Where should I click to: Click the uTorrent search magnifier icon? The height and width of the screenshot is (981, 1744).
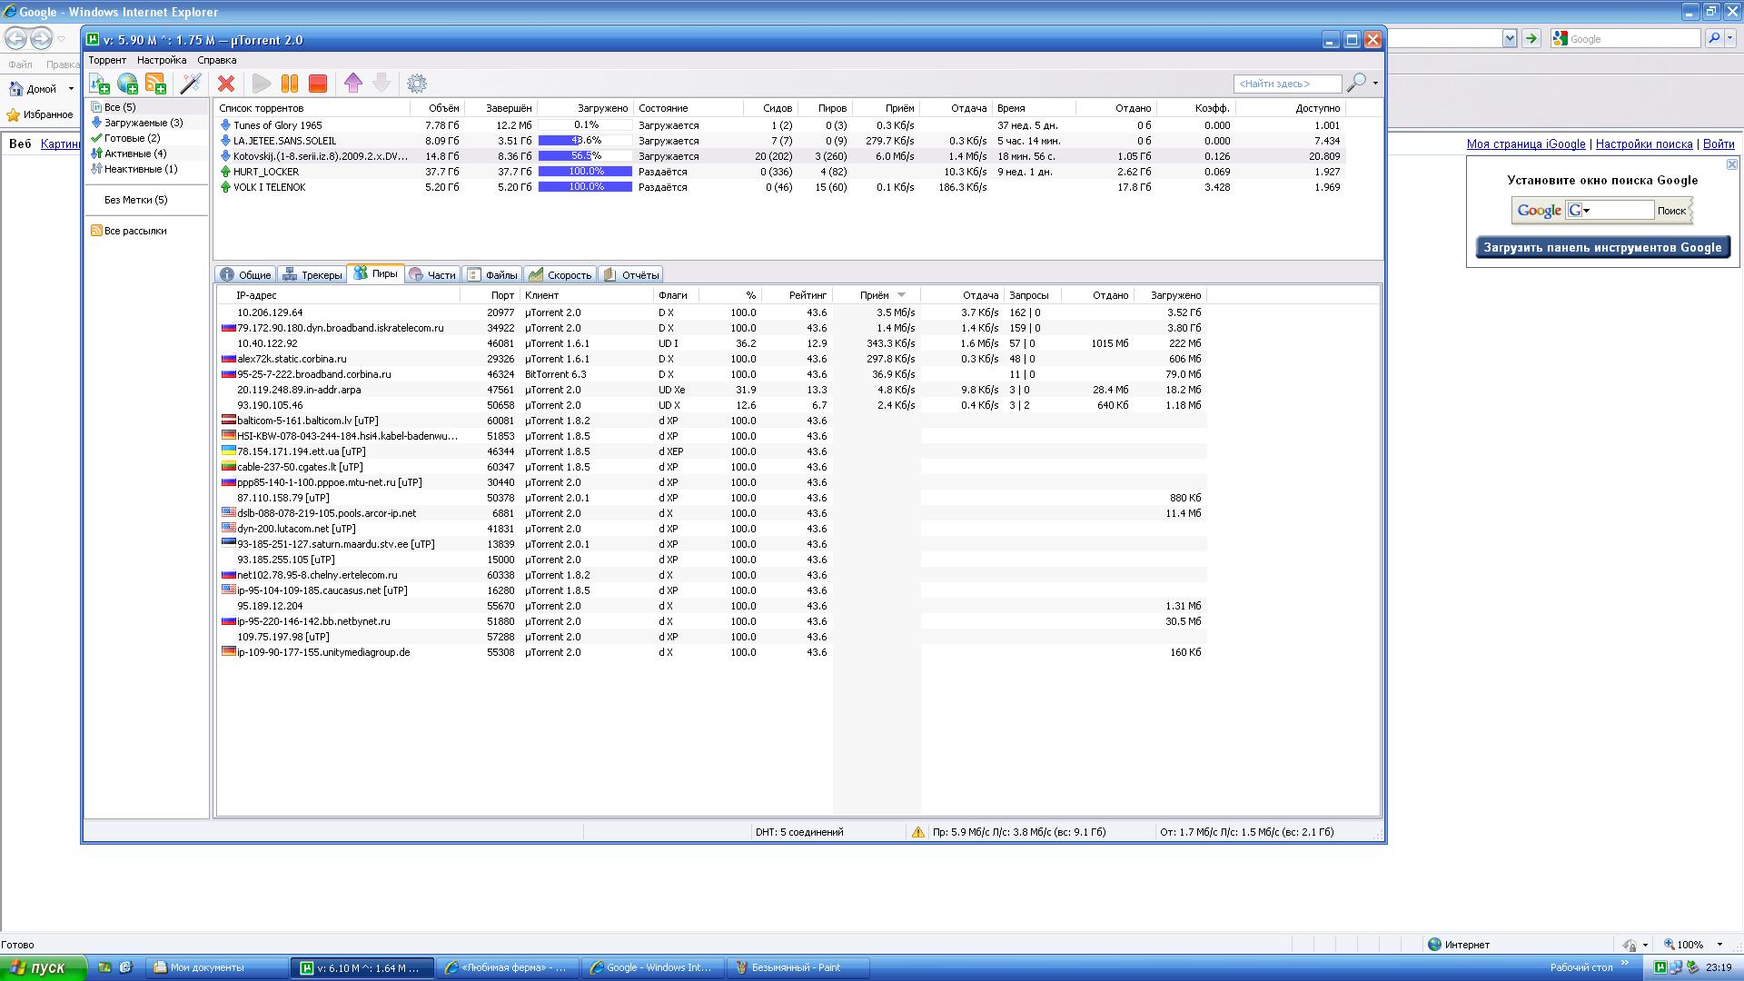1355,83
